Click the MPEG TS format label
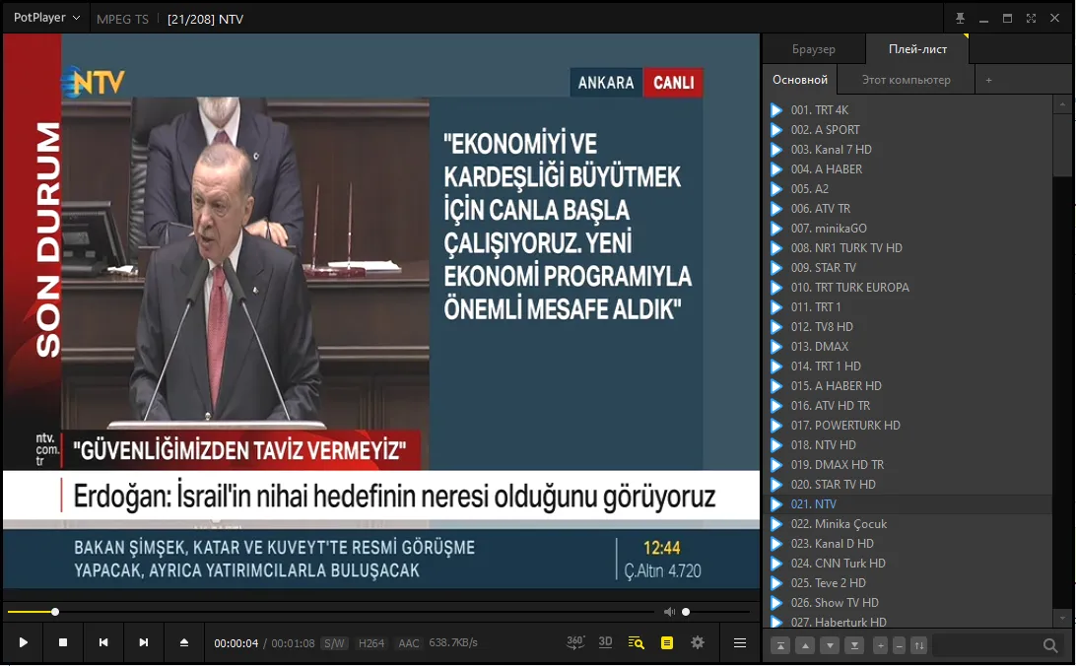 tap(123, 19)
